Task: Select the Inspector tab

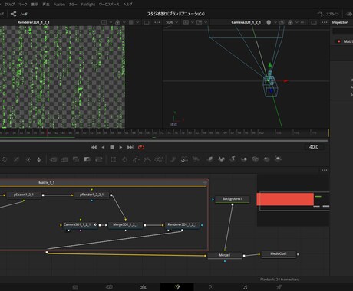Action: (340, 22)
